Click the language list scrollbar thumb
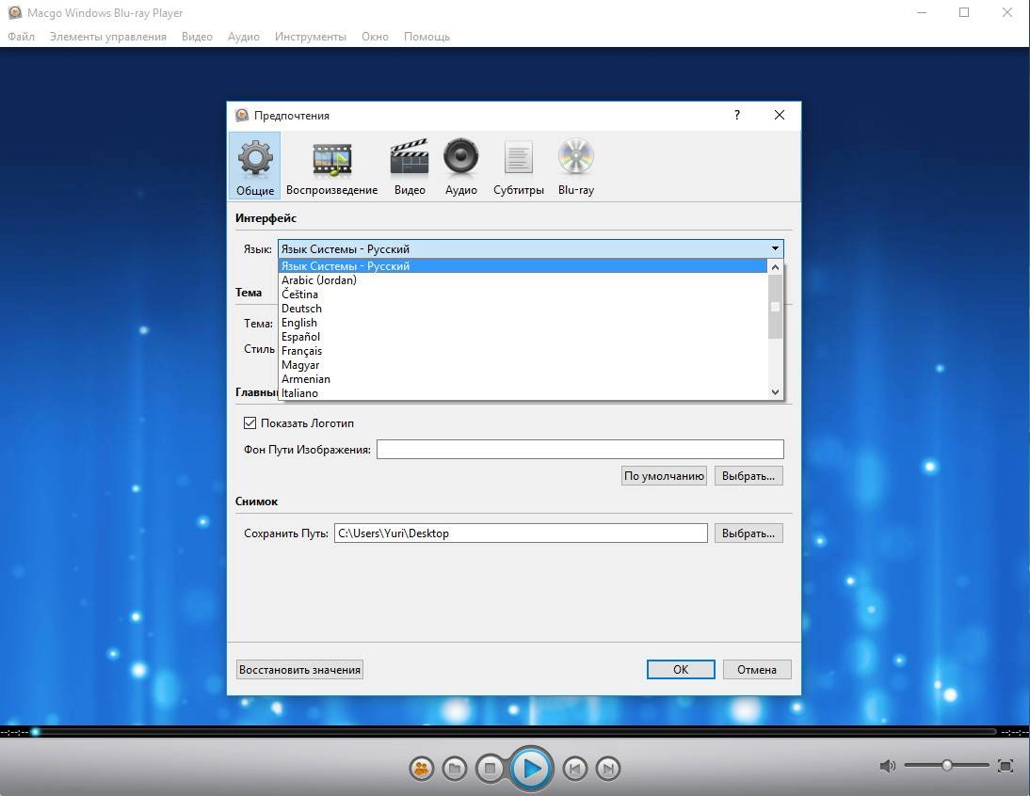Screen dimensions: 1030x796 pyautogui.click(x=775, y=307)
